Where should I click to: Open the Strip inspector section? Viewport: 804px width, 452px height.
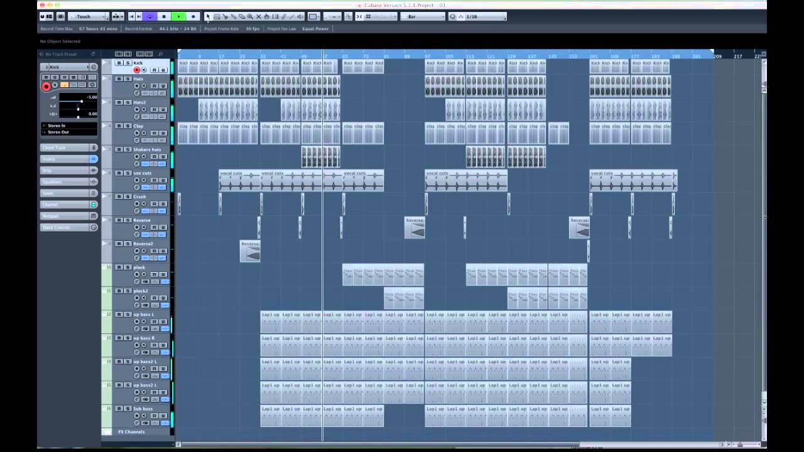point(65,170)
